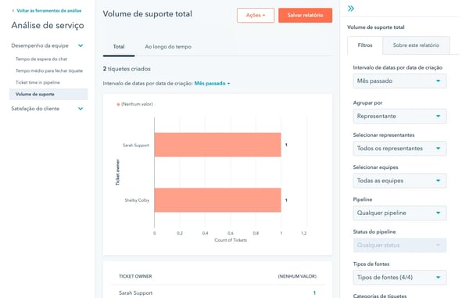
Task: Select the Filtros tab
Action: coord(365,45)
